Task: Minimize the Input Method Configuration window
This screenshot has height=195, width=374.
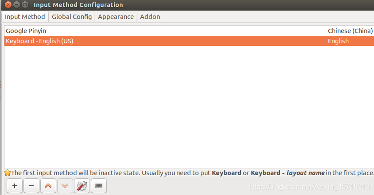Action: tap(16, 5)
